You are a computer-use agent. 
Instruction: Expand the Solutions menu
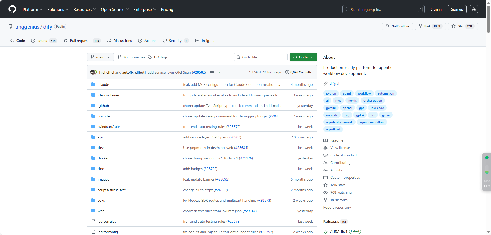click(58, 9)
